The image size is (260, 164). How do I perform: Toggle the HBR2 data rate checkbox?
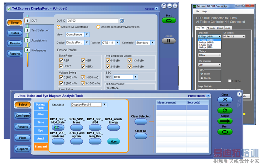pyautogui.click(x=61, y=66)
